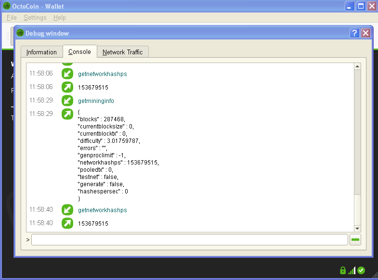
Task: Click the console command input field
Action: point(190,240)
